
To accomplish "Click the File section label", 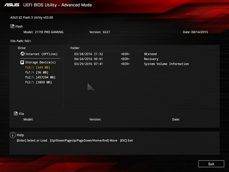I will (21, 114).
